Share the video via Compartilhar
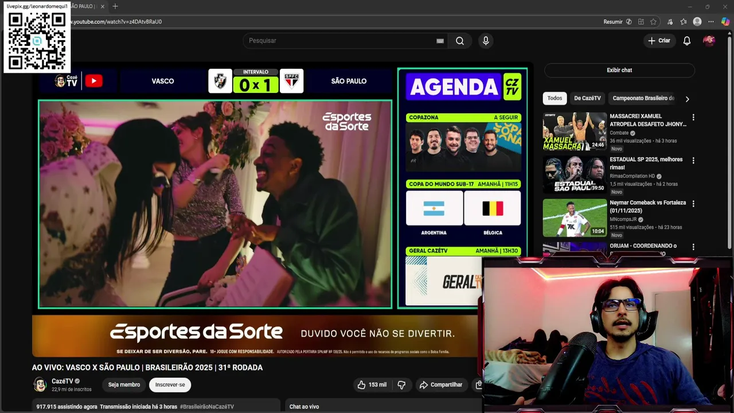734x413 pixels. point(440,385)
